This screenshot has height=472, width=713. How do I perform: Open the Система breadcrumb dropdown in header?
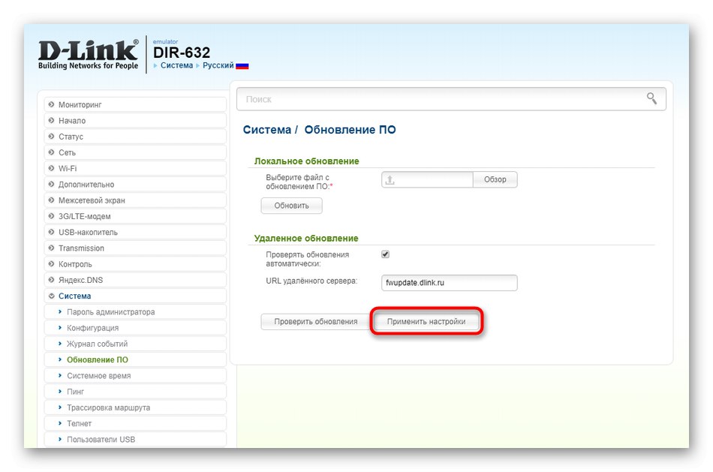coord(176,65)
